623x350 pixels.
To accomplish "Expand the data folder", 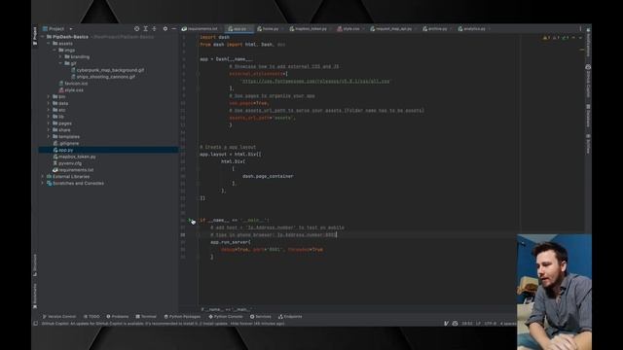I will tap(49, 103).
